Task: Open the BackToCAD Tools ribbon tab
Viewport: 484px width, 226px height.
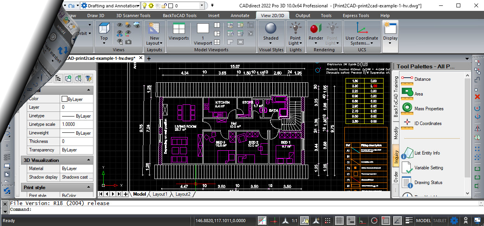Action: coord(180,16)
